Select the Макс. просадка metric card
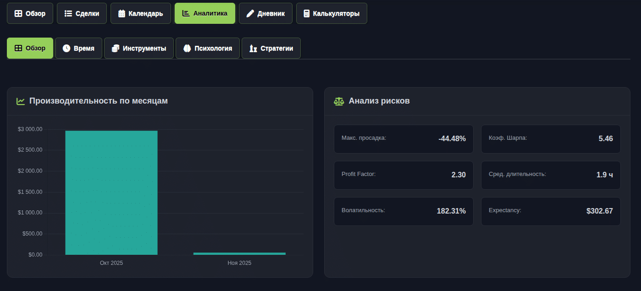The width and height of the screenshot is (641, 291). click(403, 139)
